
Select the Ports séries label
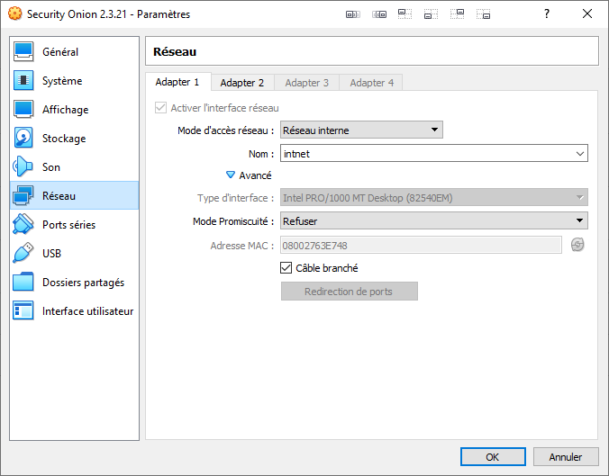[x=68, y=225]
